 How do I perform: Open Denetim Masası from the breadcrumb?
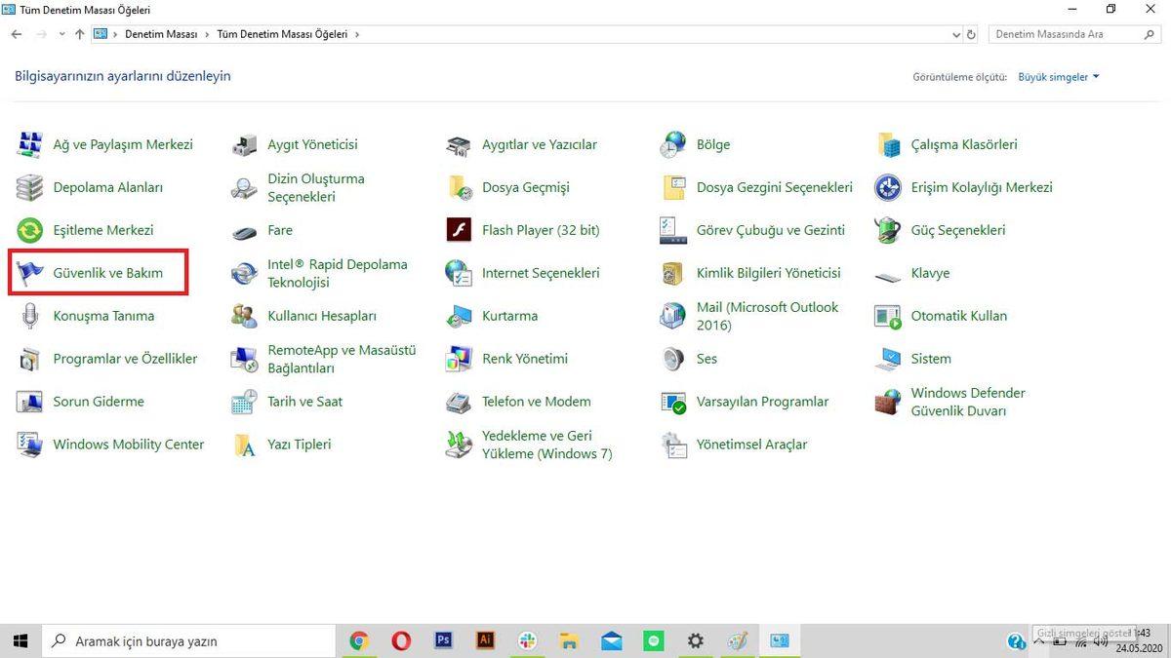click(x=160, y=33)
